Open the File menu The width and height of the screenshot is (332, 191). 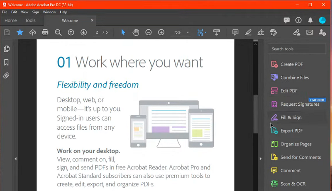pos(5,12)
